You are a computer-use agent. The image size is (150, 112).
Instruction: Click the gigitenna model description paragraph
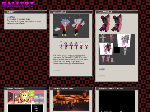(x=70, y=59)
